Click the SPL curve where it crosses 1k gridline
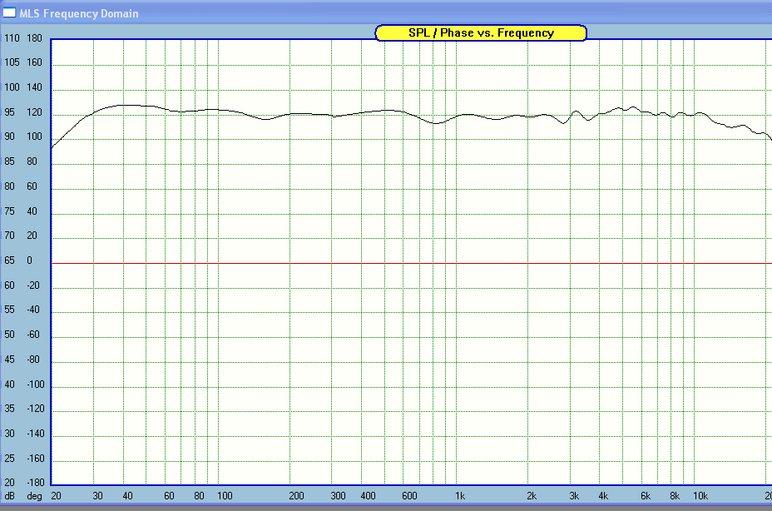The height and width of the screenshot is (511, 772). pos(457,117)
